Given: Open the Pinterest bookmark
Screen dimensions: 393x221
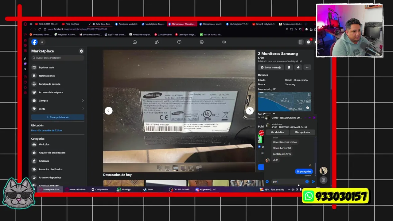Looking at the screenshot, I should point(163,35).
